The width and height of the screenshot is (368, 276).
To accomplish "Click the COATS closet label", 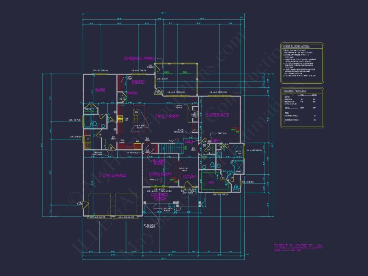I will 189,142.
